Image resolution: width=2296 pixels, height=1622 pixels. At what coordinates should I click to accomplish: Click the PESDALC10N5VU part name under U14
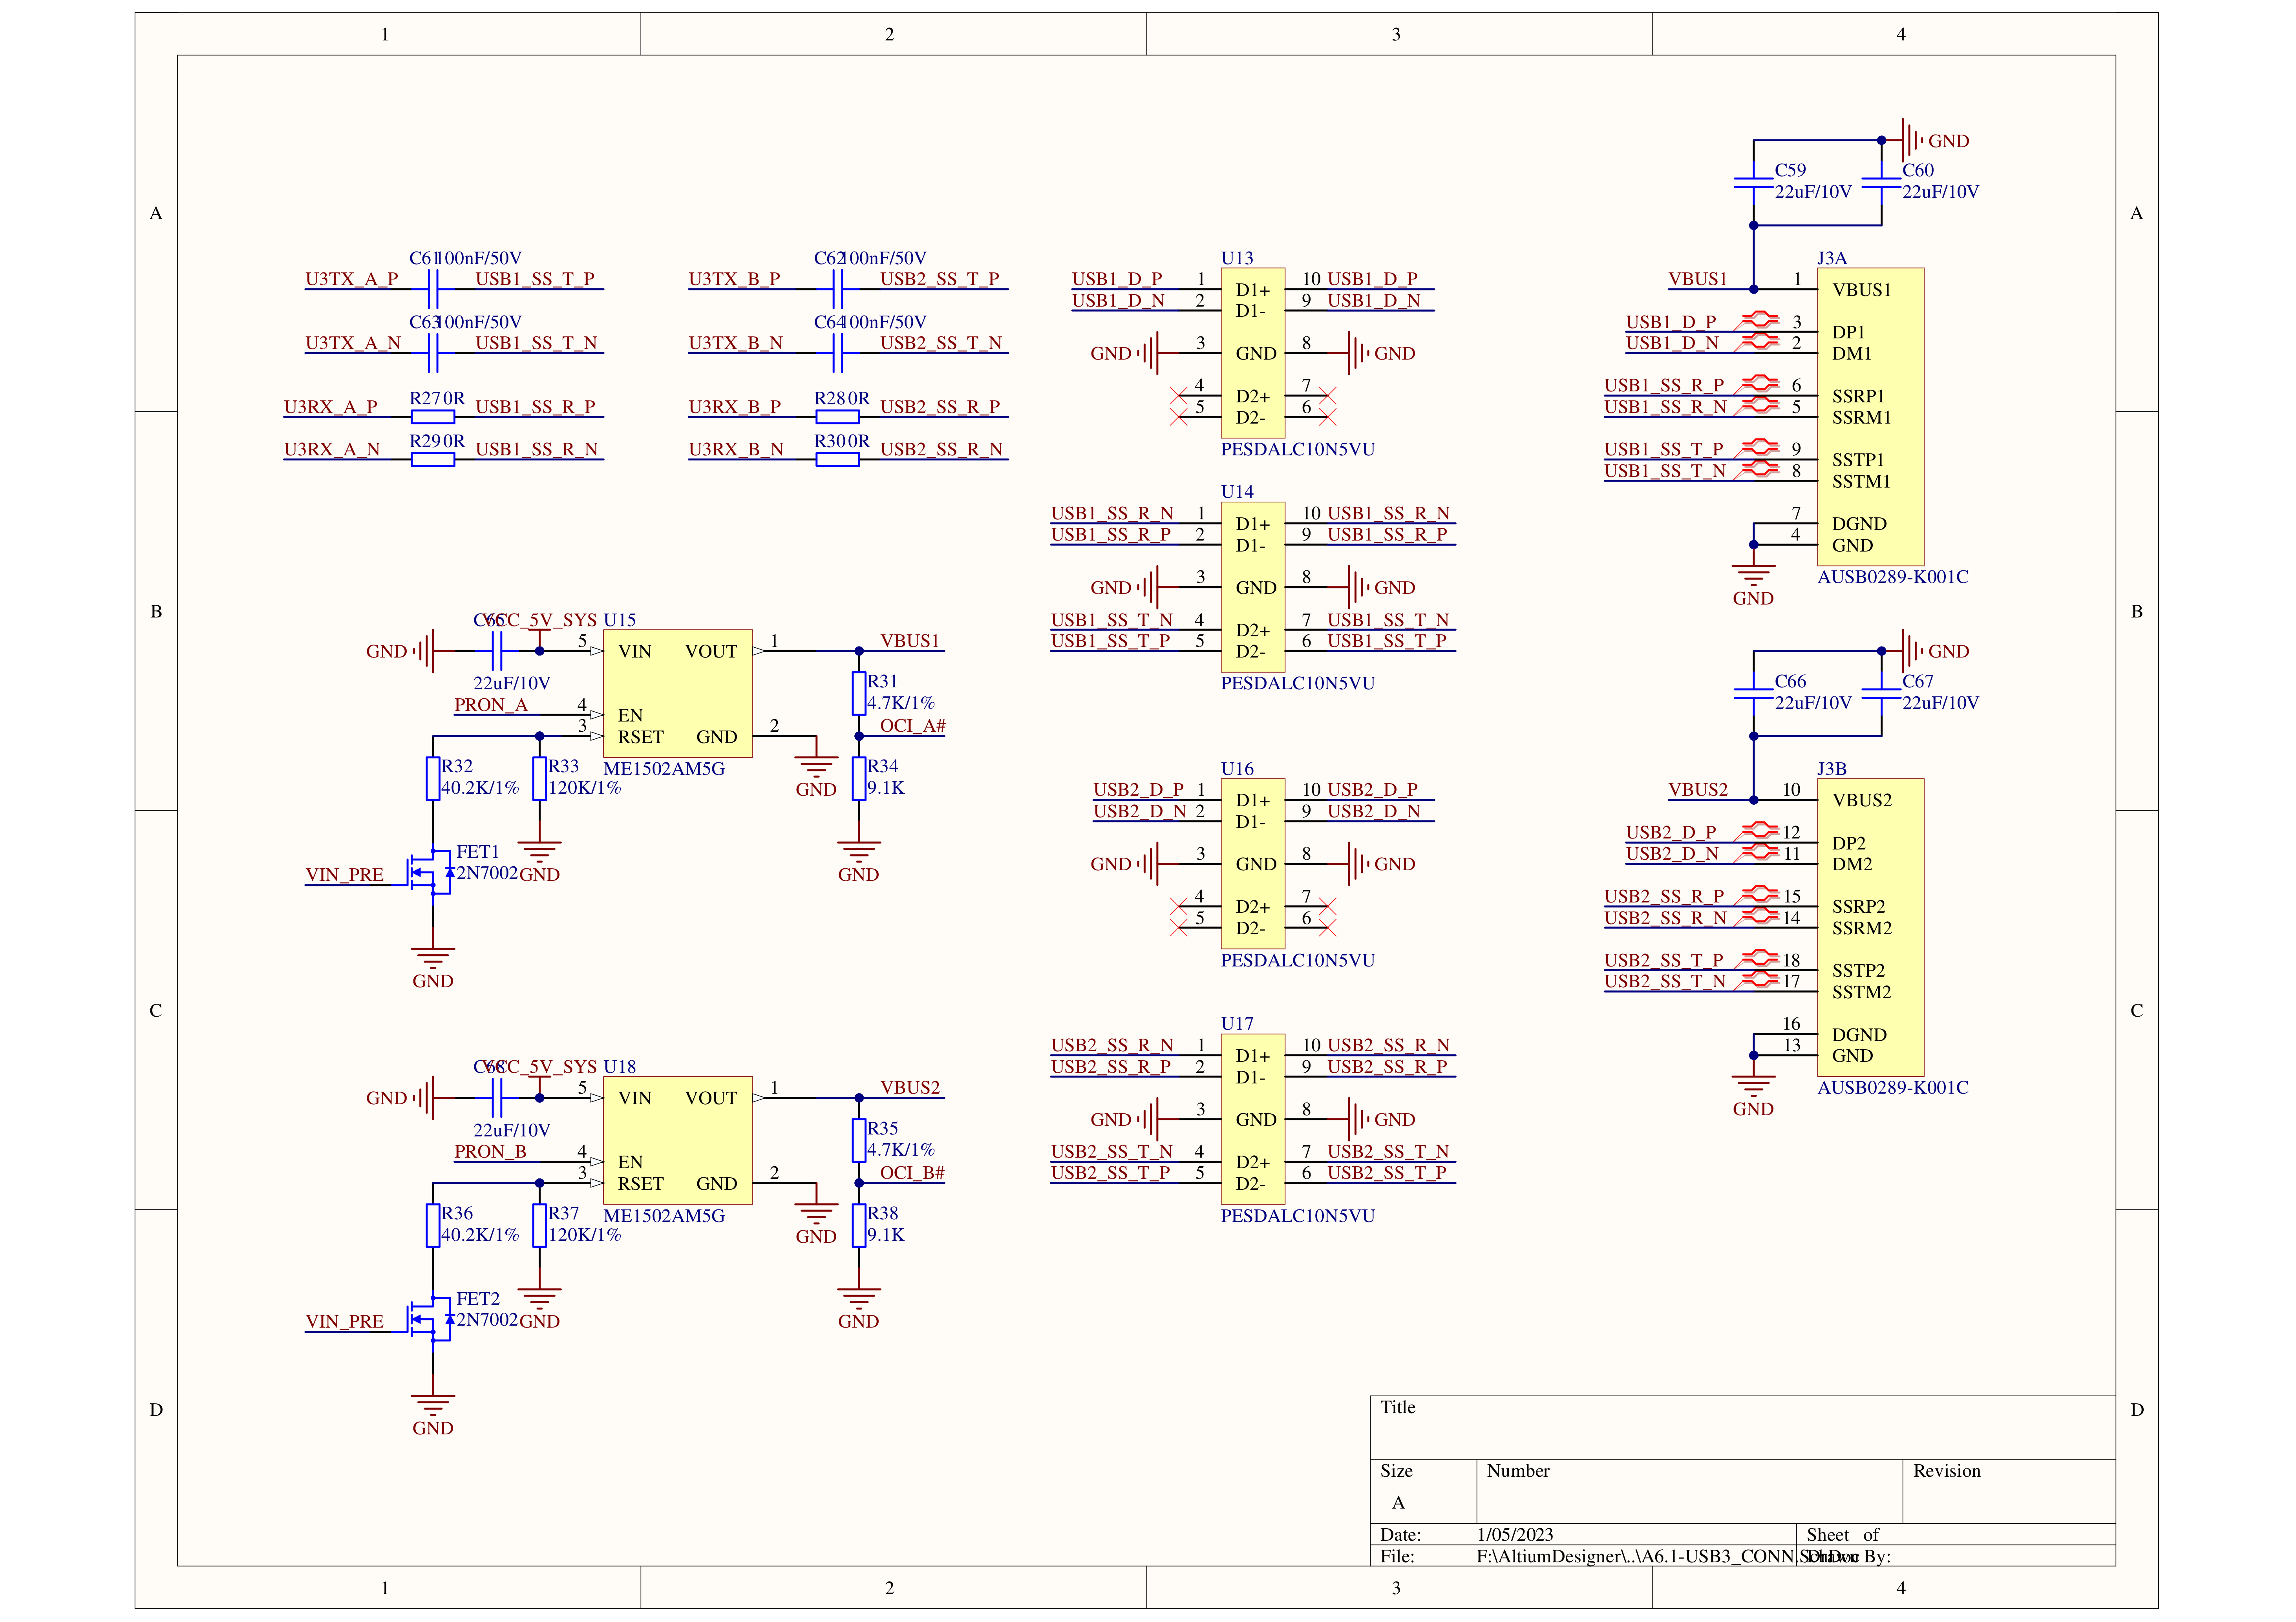tap(1298, 684)
